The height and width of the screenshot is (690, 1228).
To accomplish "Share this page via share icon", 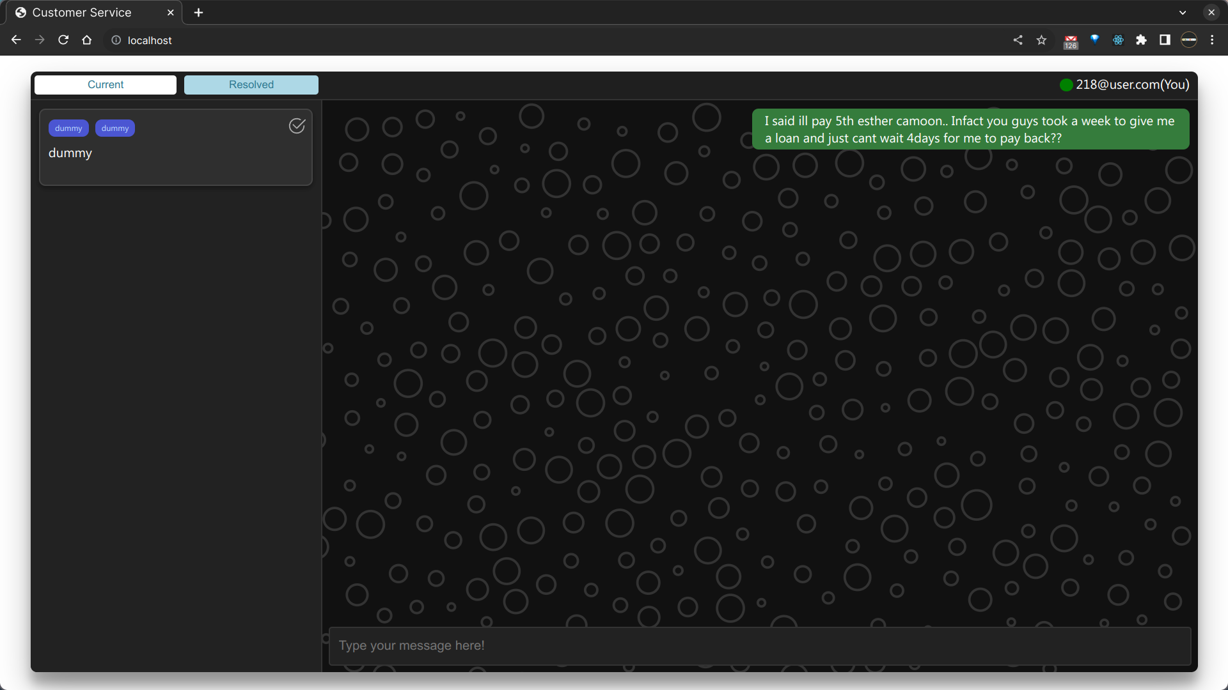I will (x=1018, y=40).
